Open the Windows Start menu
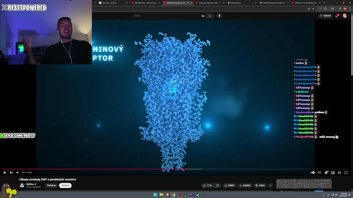353x198 pixels. click(155, 195)
